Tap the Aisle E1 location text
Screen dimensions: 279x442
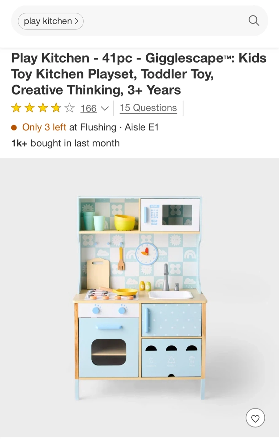(x=141, y=127)
